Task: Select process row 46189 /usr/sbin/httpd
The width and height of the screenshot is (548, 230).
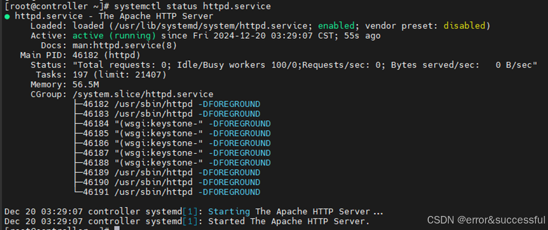Action: (167, 172)
